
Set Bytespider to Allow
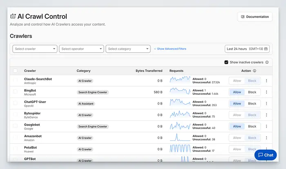237,115
